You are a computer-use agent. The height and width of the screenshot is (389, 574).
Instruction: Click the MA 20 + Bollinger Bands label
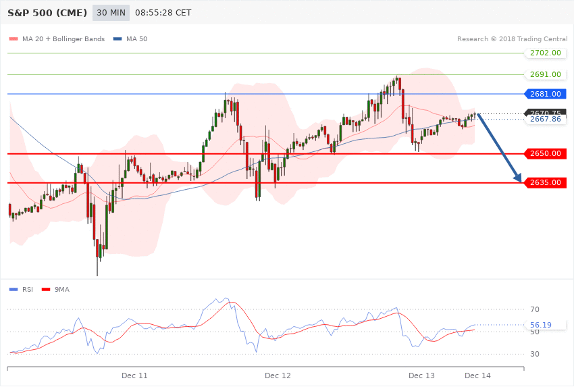[63, 38]
